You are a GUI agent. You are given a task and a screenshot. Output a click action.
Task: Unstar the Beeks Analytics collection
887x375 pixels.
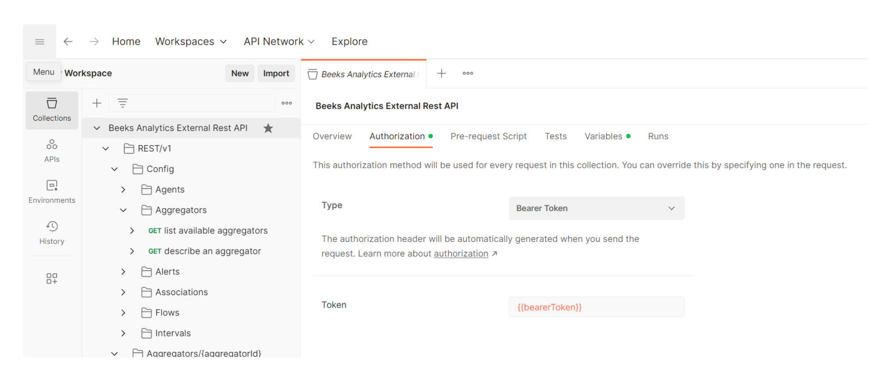(268, 128)
